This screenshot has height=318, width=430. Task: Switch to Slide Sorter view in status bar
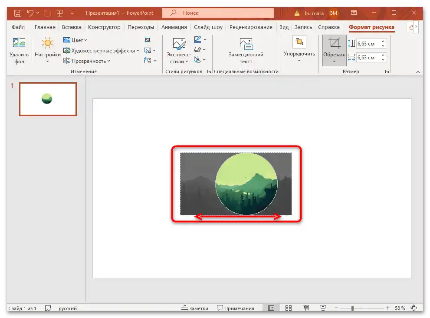coord(289,308)
